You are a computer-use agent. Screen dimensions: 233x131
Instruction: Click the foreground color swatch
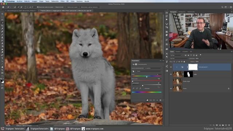(x=1, y=81)
